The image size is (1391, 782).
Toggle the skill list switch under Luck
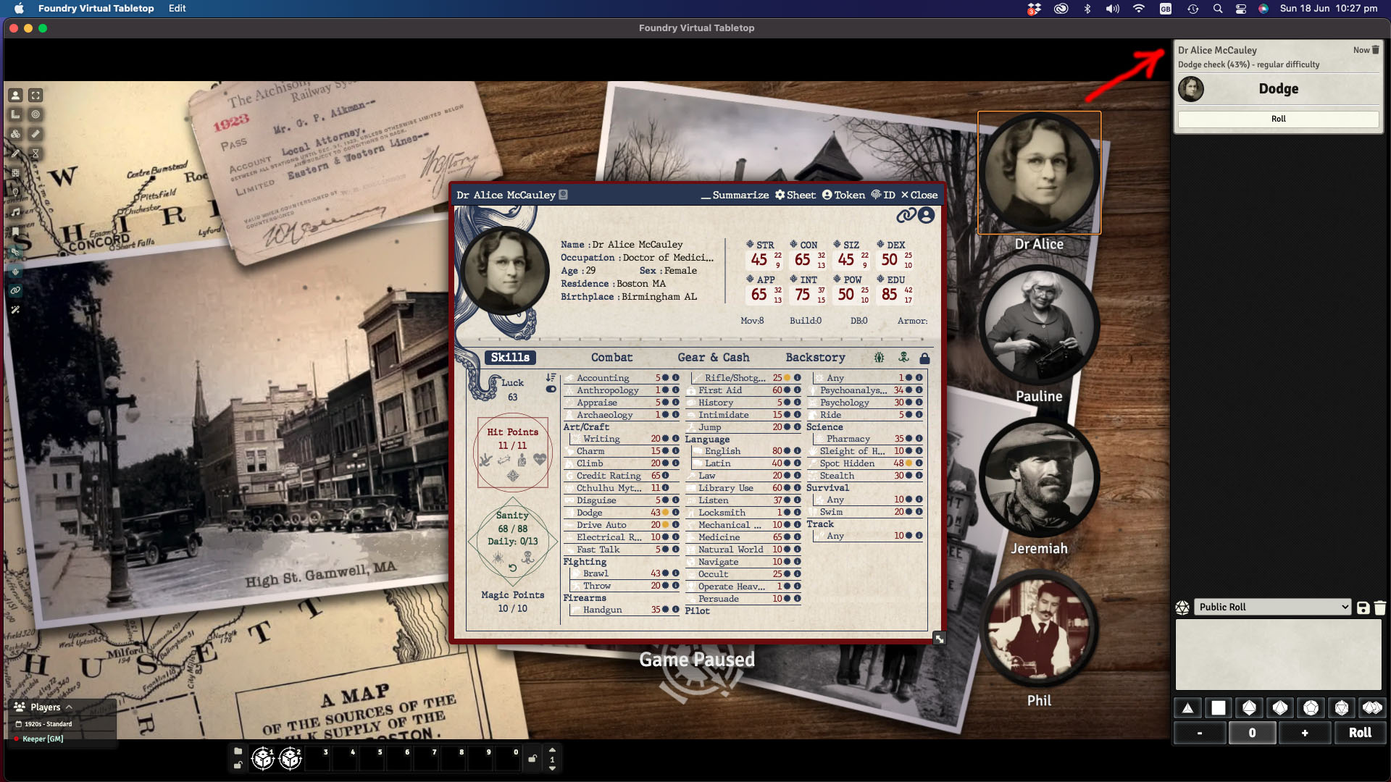coord(551,390)
